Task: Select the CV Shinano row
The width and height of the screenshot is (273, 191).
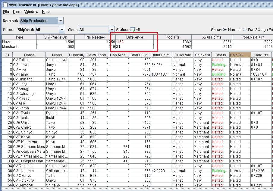Action: click(137, 79)
